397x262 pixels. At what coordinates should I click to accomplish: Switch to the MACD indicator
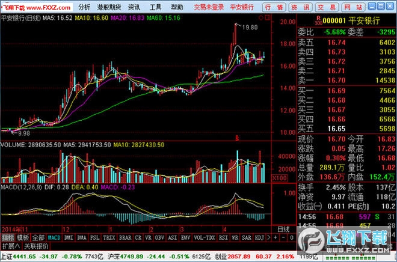tap(54, 238)
